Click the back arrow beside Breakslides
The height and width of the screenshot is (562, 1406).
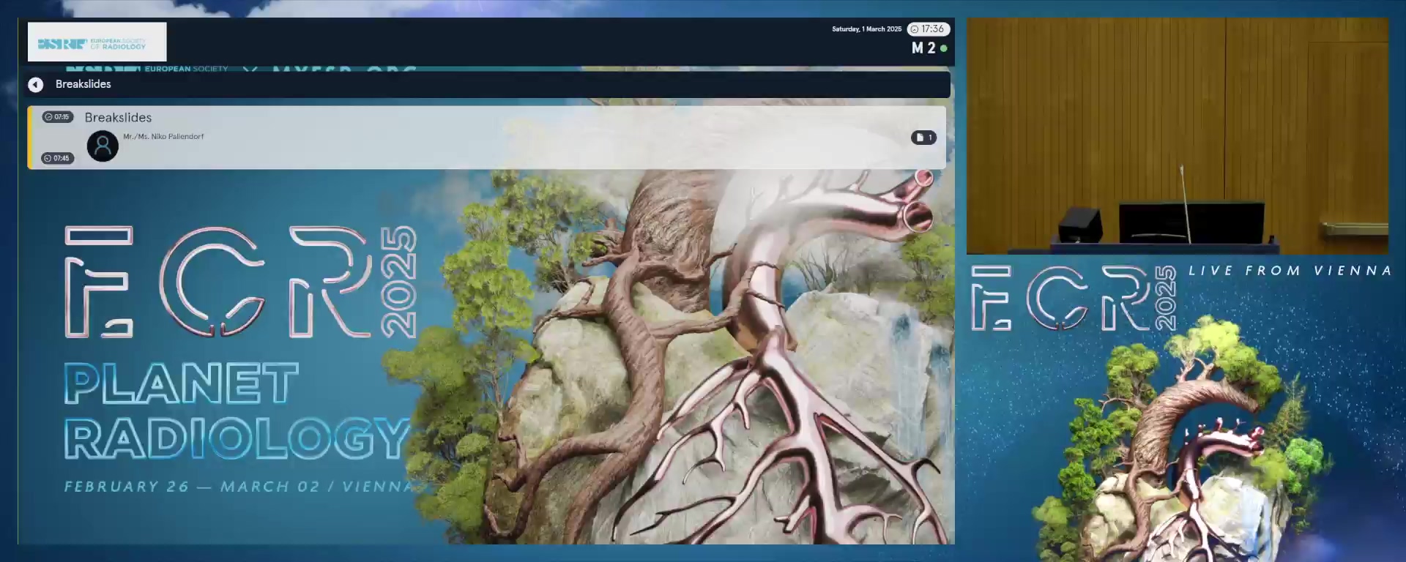35,85
